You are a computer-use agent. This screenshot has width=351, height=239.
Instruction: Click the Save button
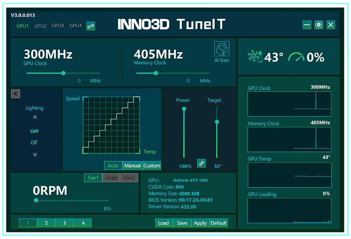point(182,223)
